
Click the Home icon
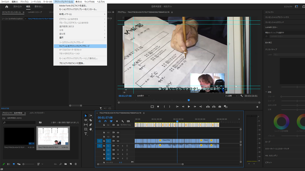[x=7, y=7]
